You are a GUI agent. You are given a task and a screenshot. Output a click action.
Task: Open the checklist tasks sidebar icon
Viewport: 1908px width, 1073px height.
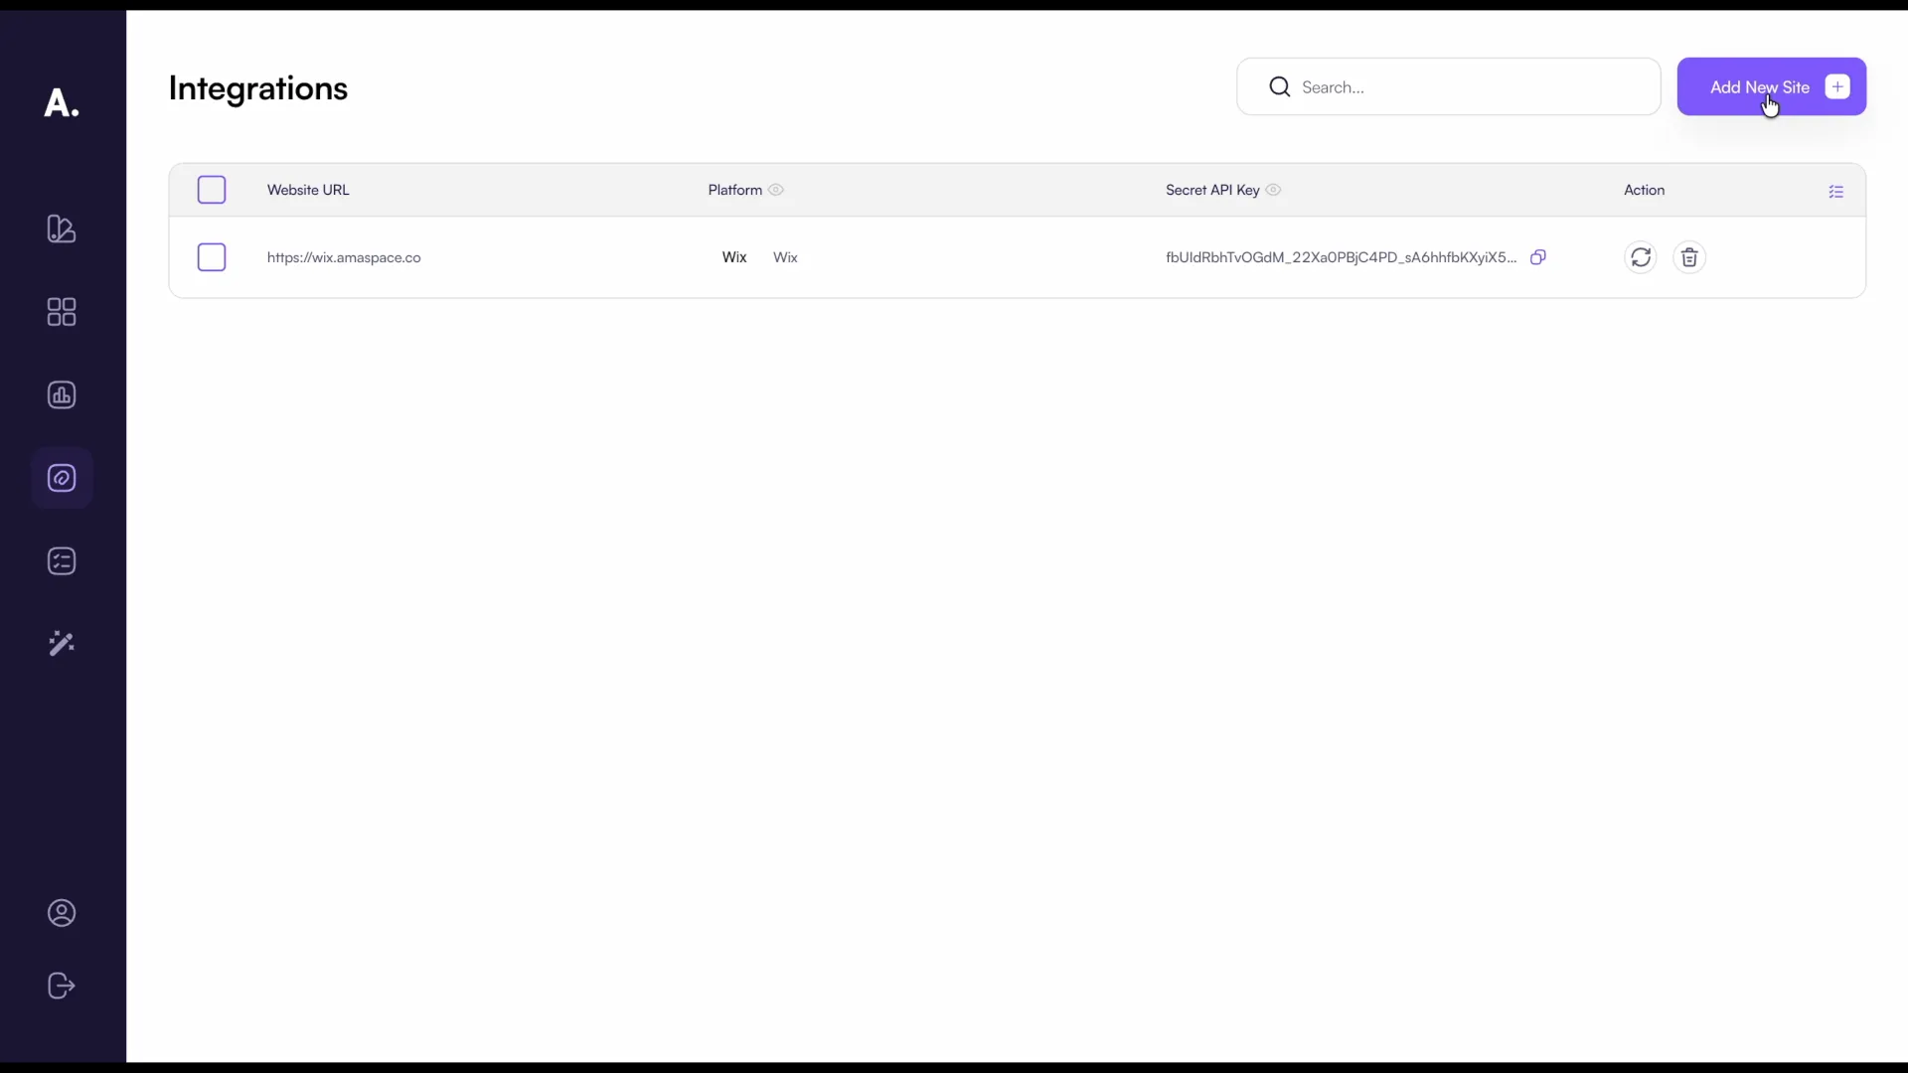tap(62, 561)
